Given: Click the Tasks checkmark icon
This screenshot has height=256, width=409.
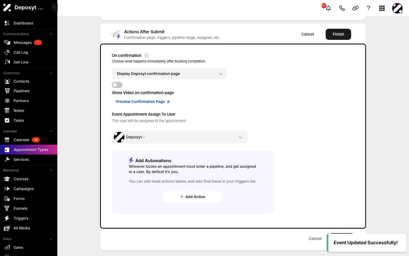Looking at the screenshot, I should (7, 120).
